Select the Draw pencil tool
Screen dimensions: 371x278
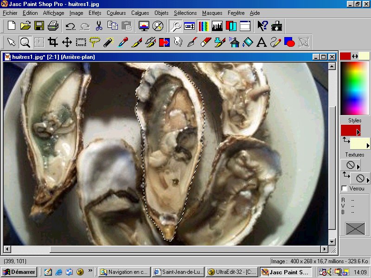[275, 42]
